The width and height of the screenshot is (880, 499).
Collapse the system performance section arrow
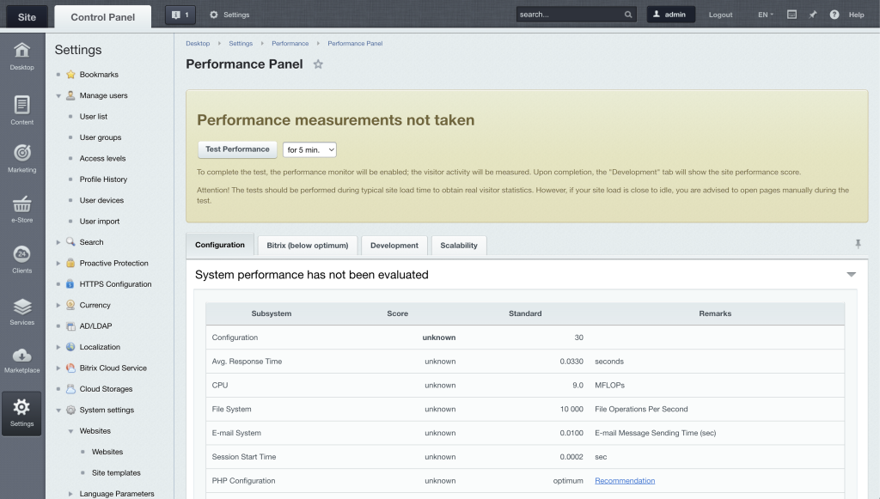851,275
